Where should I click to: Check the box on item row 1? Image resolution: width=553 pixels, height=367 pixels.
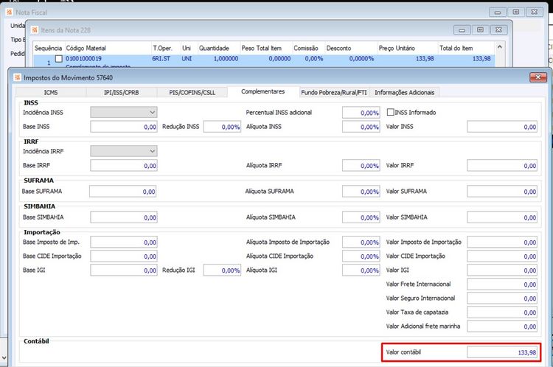[59, 57]
